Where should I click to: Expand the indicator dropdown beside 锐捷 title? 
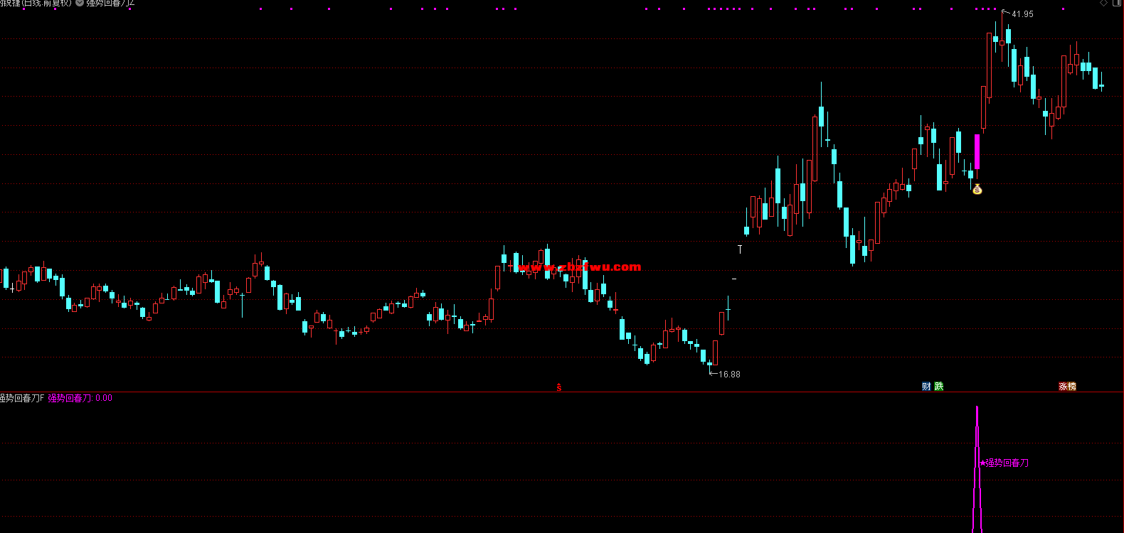pyautogui.click(x=80, y=3)
